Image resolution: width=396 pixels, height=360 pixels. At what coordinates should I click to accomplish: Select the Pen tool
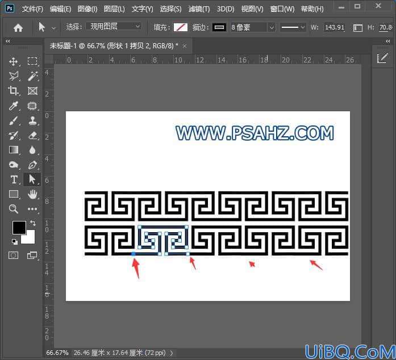(32, 165)
